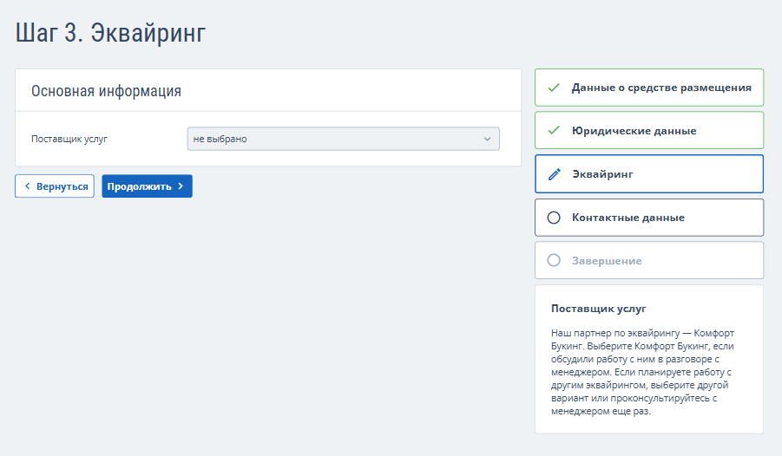This screenshot has width=782, height=456.
Task: Go to the Данные о средстве размещения step
Action: click(661, 88)
